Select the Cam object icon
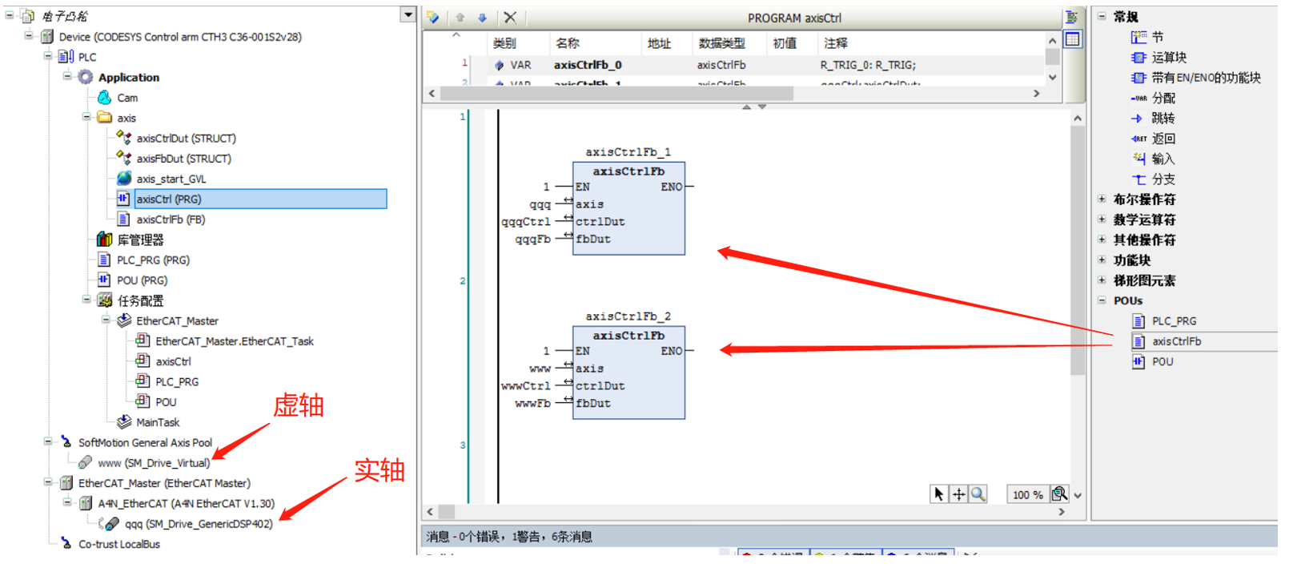The width and height of the screenshot is (1293, 568). point(104,98)
